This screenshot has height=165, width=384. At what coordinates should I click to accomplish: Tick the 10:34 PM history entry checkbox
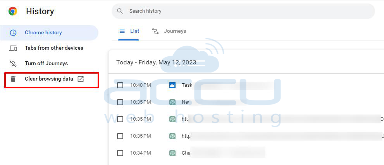120,153
